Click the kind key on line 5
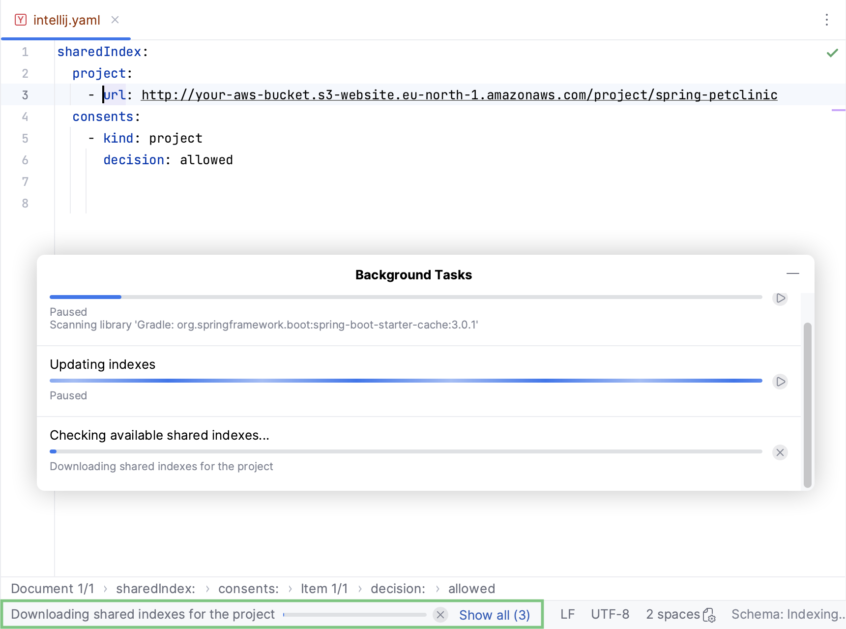Screen dimensions: 846x629 click(118, 138)
